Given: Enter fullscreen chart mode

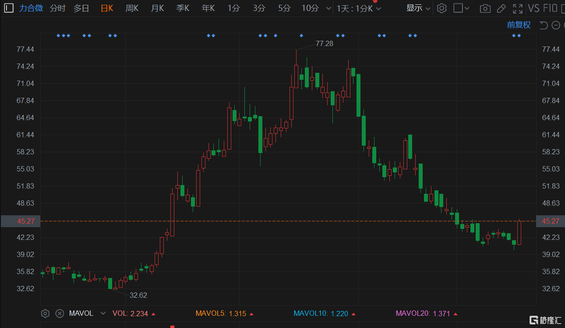Looking at the screenshot, I should coord(518,8).
